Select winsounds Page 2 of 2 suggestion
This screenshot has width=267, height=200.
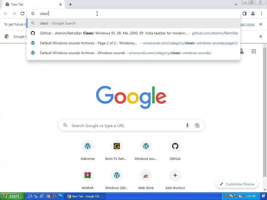tap(133, 43)
